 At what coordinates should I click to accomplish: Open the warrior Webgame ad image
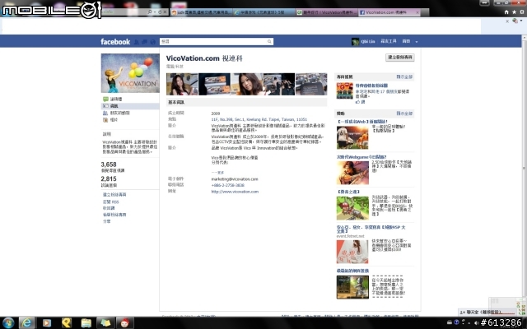click(352, 173)
